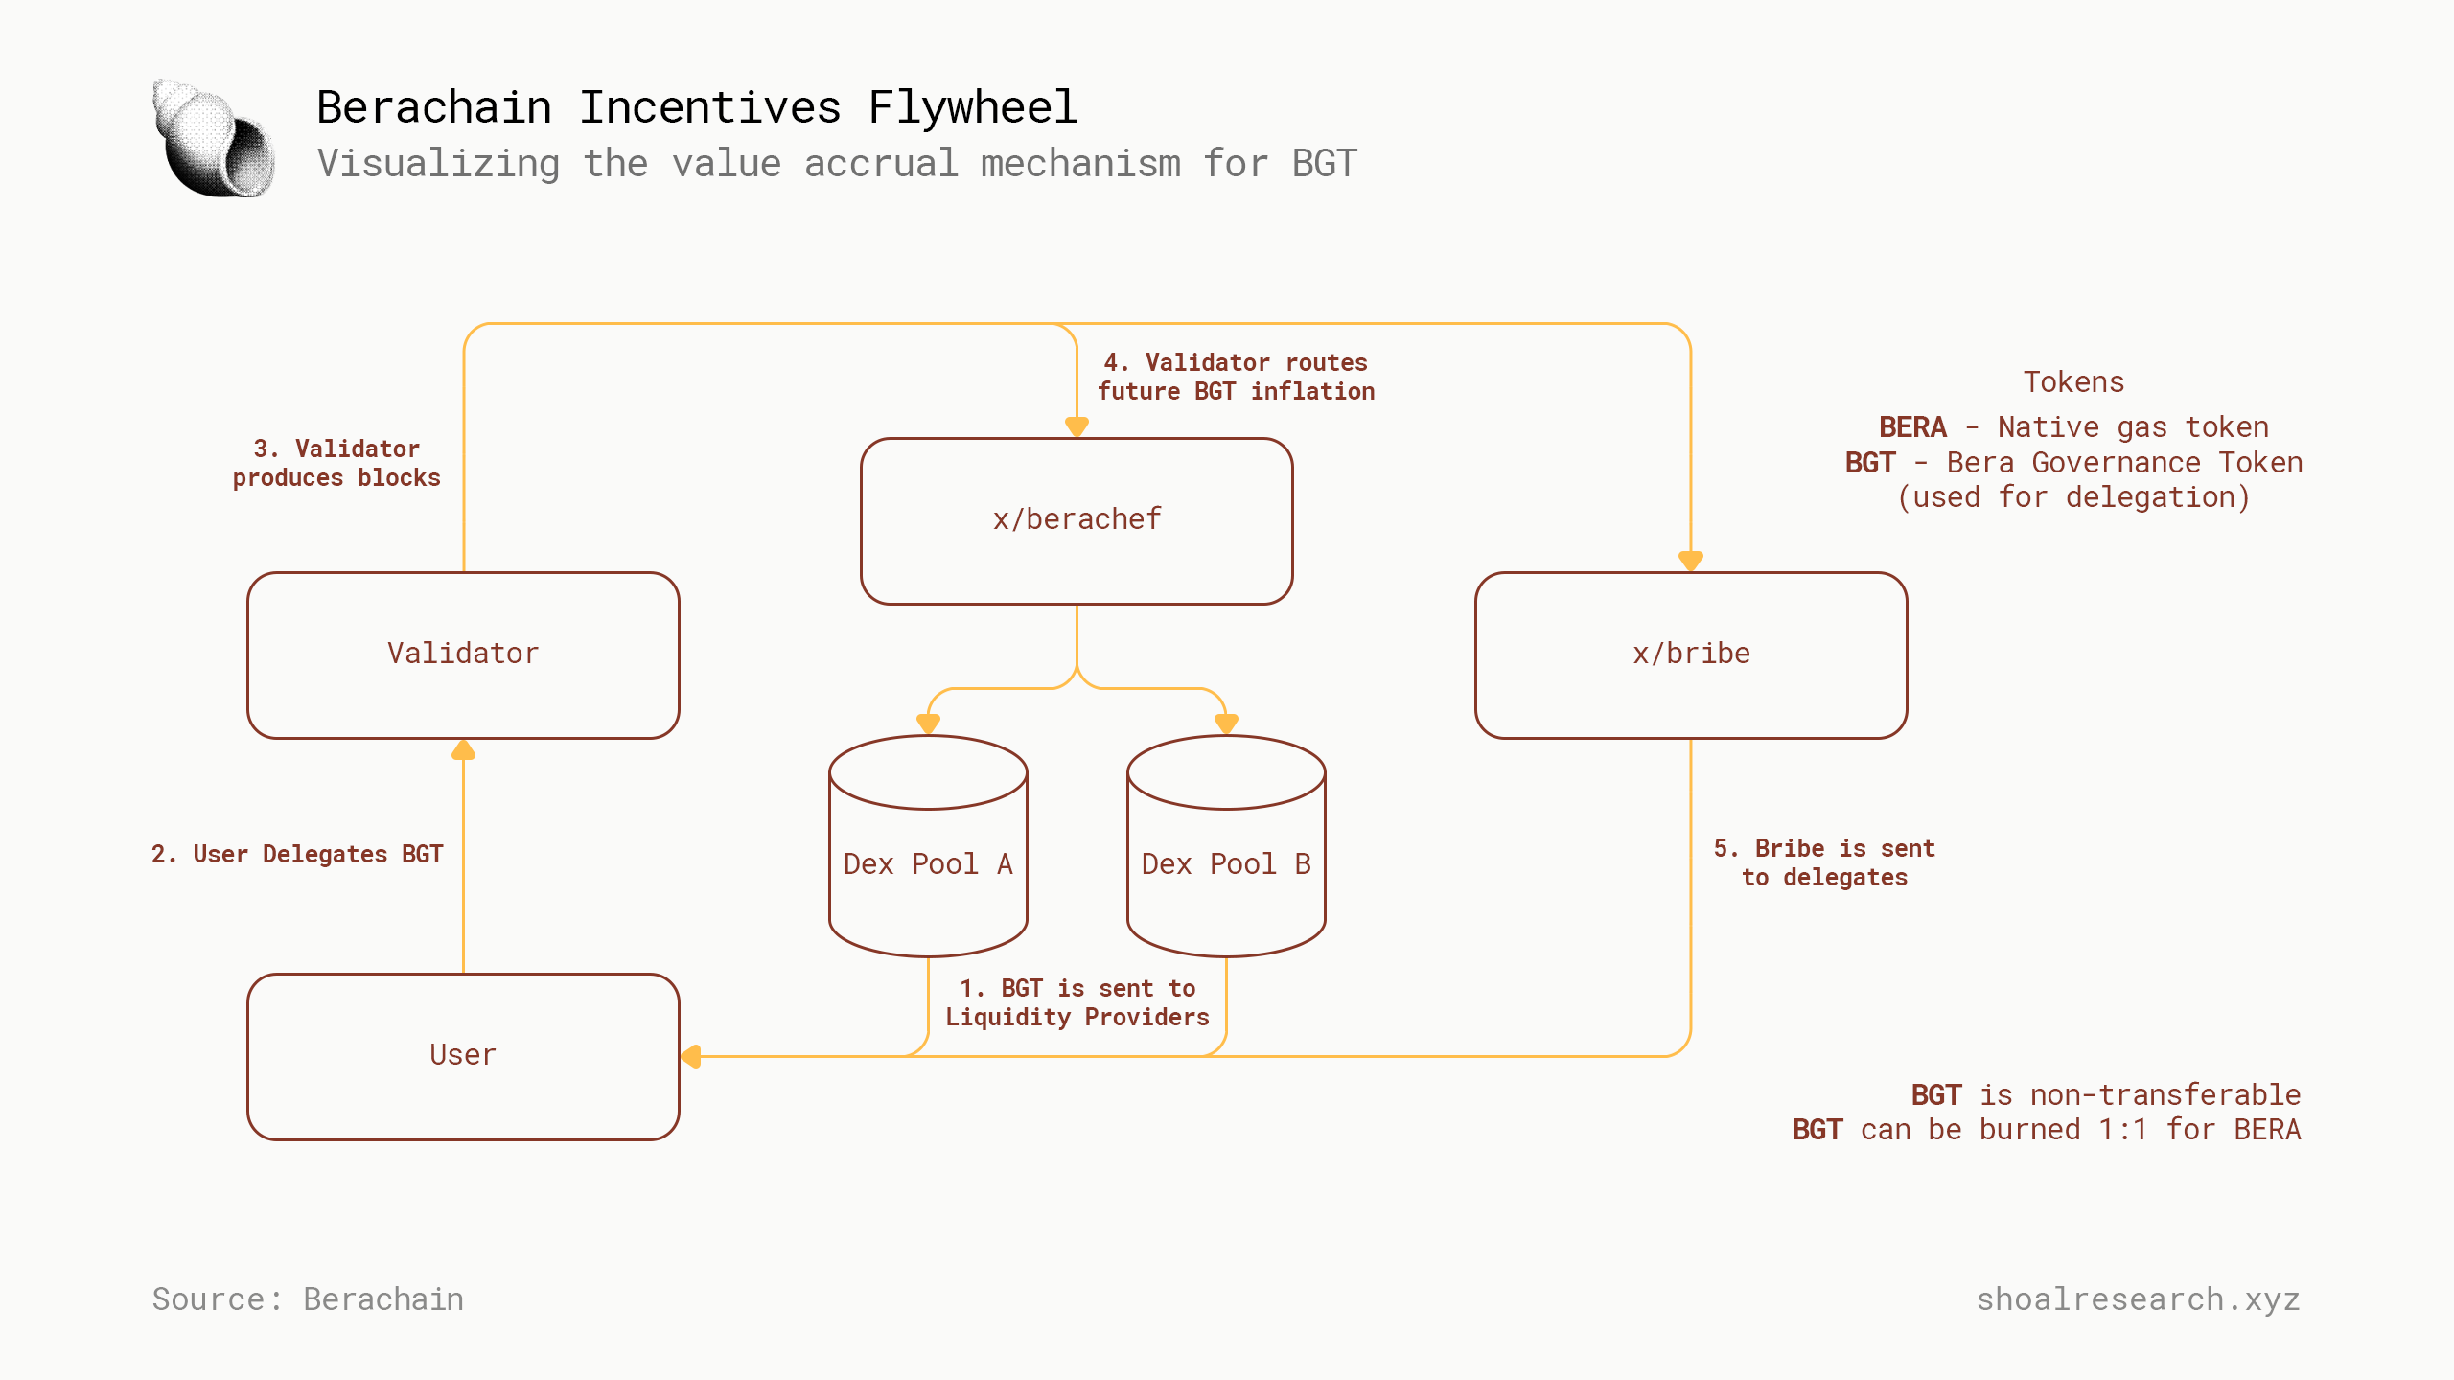Click arrowhead pointing into x/berachef box
This screenshot has height=1380, width=2454.
coord(1077,426)
